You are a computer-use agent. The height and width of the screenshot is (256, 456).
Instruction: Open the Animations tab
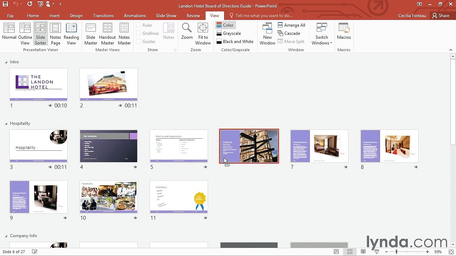(x=135, y=16)
